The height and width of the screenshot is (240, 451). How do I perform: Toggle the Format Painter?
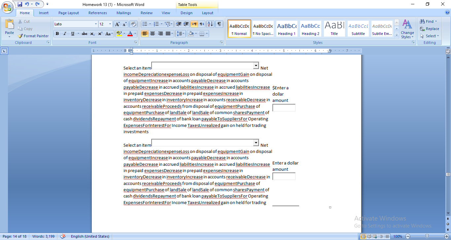33,36
